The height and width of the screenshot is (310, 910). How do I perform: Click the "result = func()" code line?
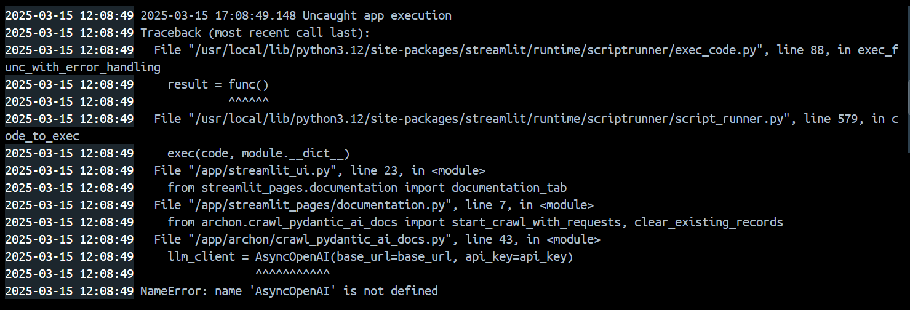[x=218, y=84]
